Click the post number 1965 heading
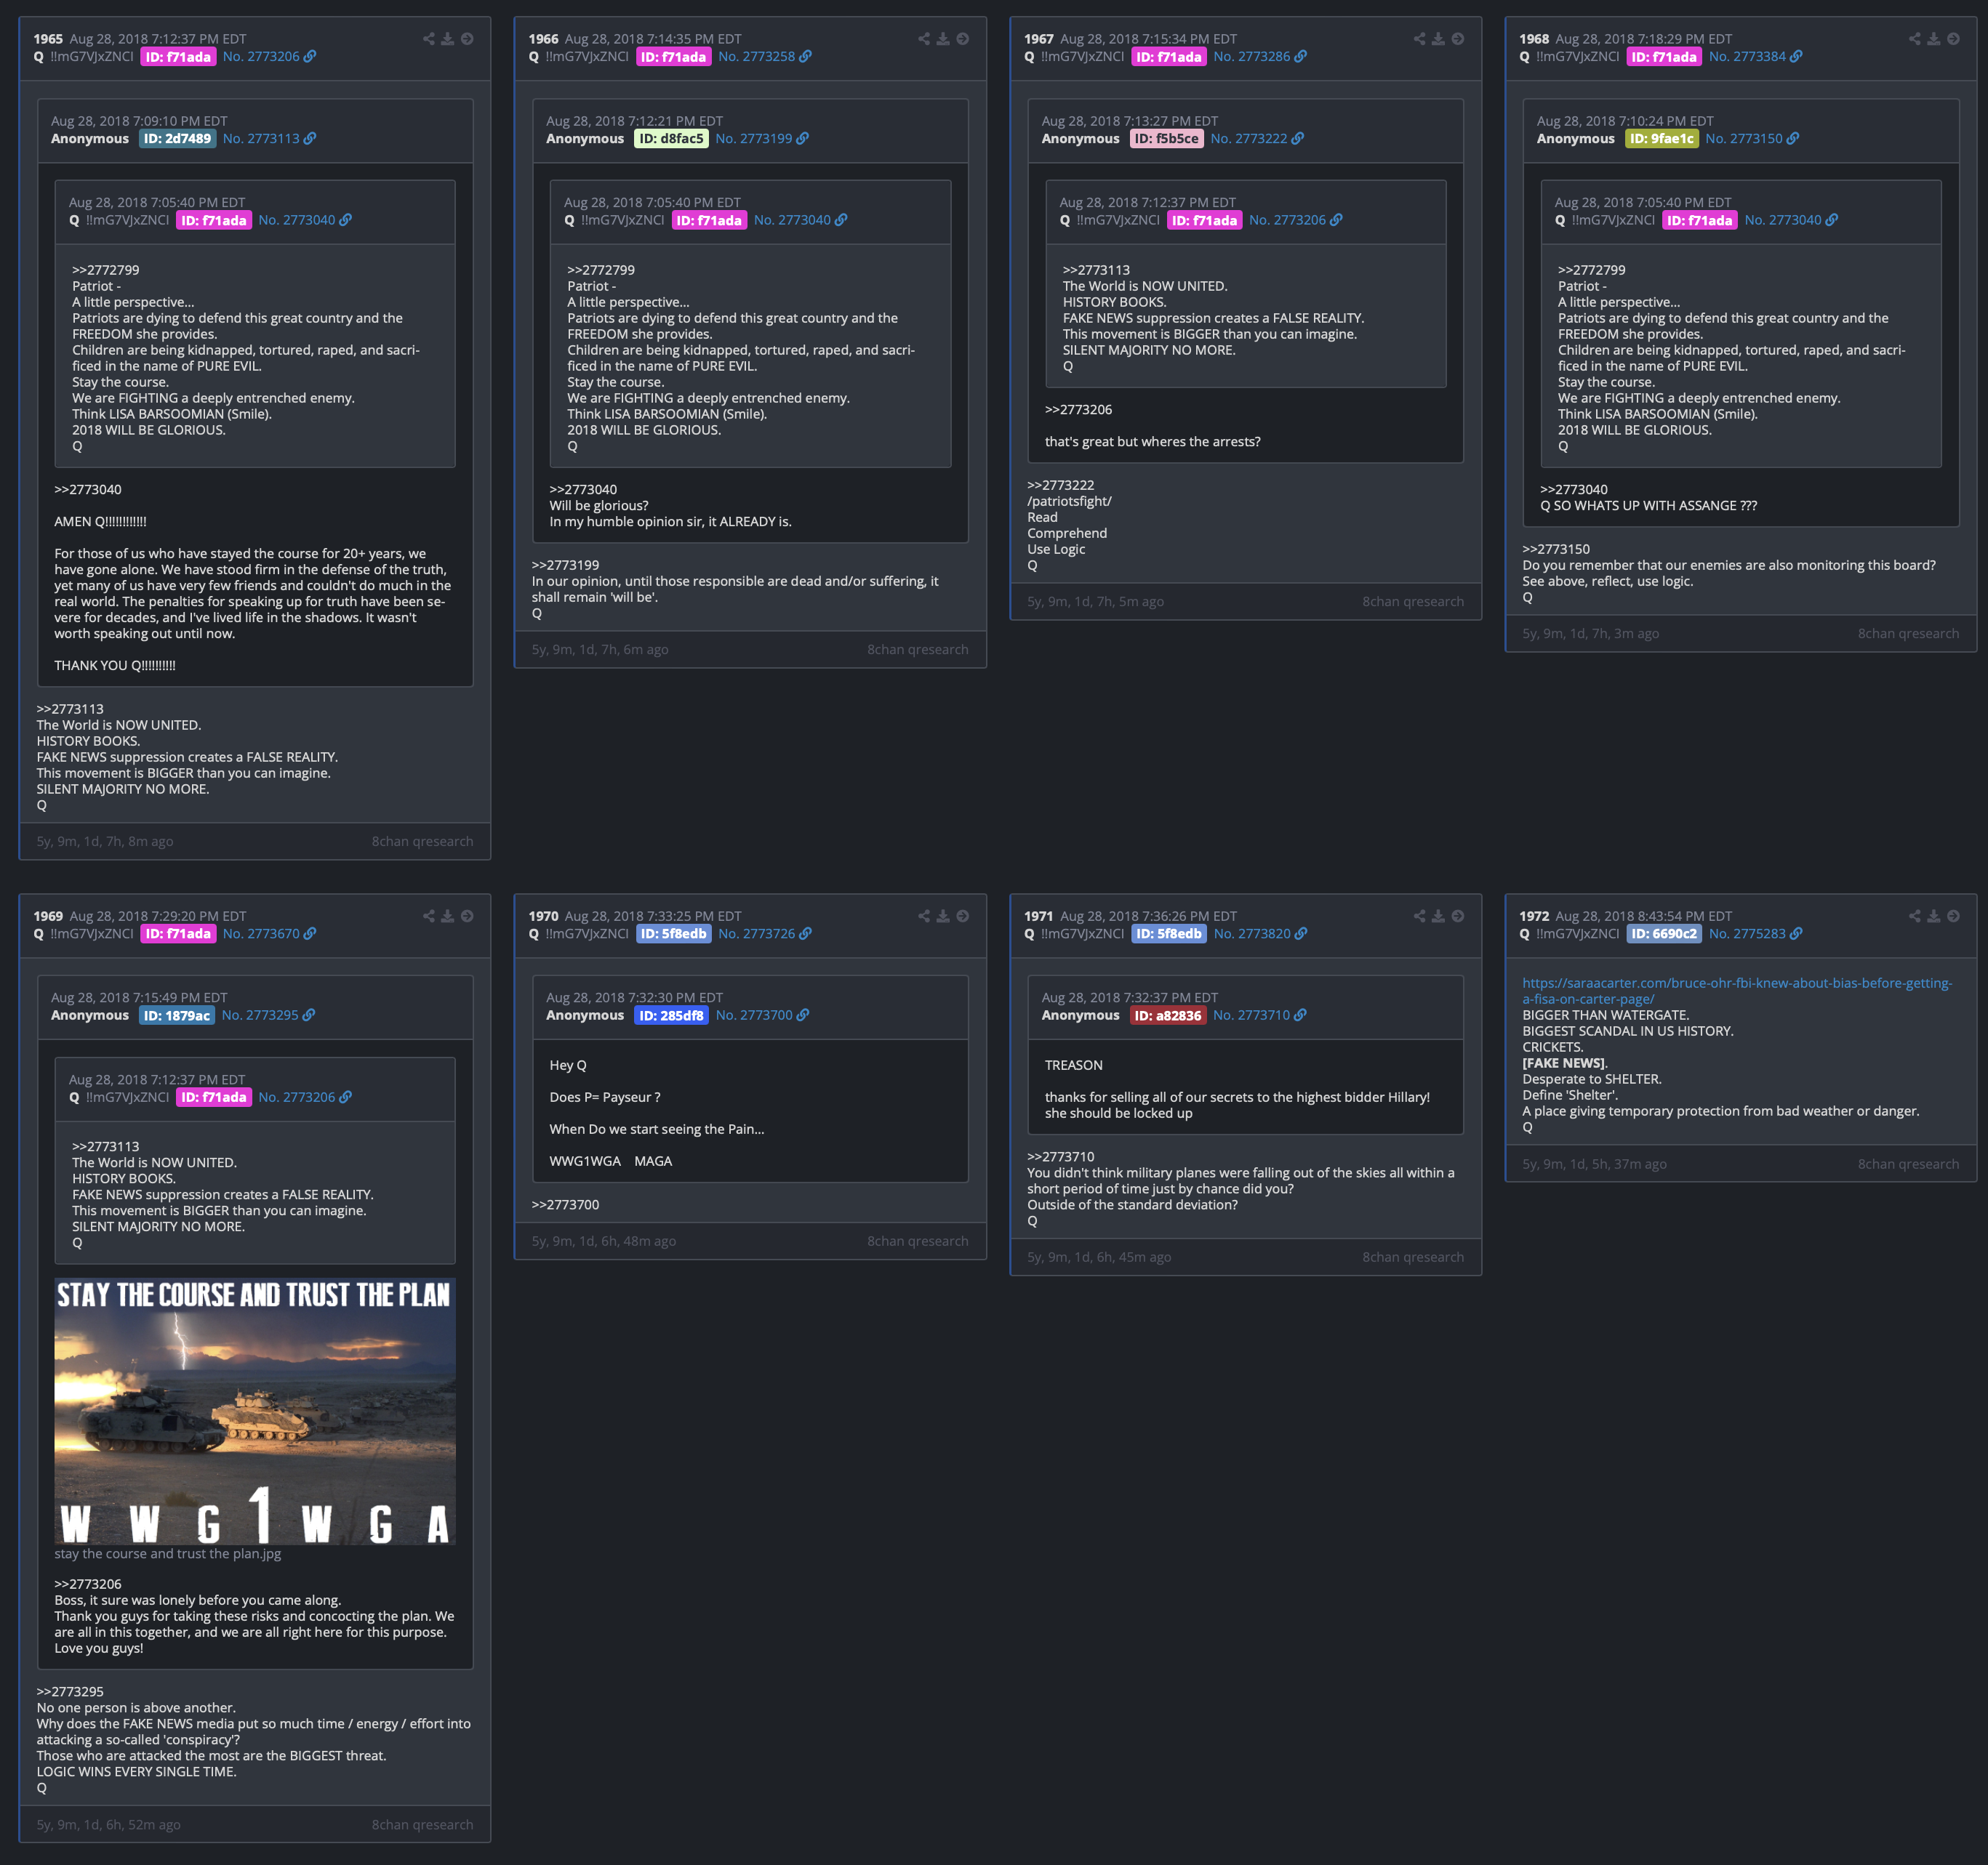This screenshot has height=1865, width=1988. click(48, 39)
